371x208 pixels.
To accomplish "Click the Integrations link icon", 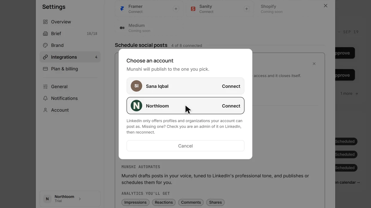I will tap(45, 57).
